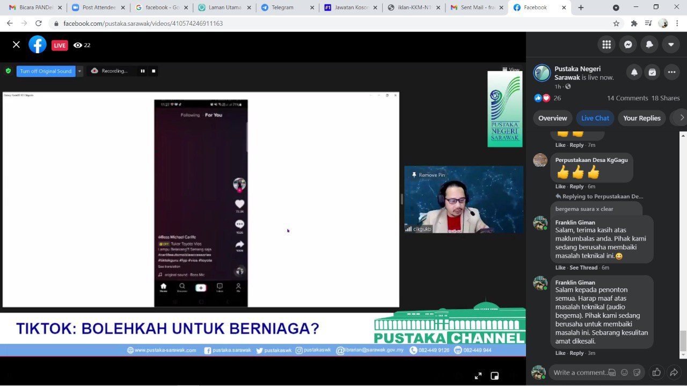Click the Facebook logo icon

coord(38,44)
